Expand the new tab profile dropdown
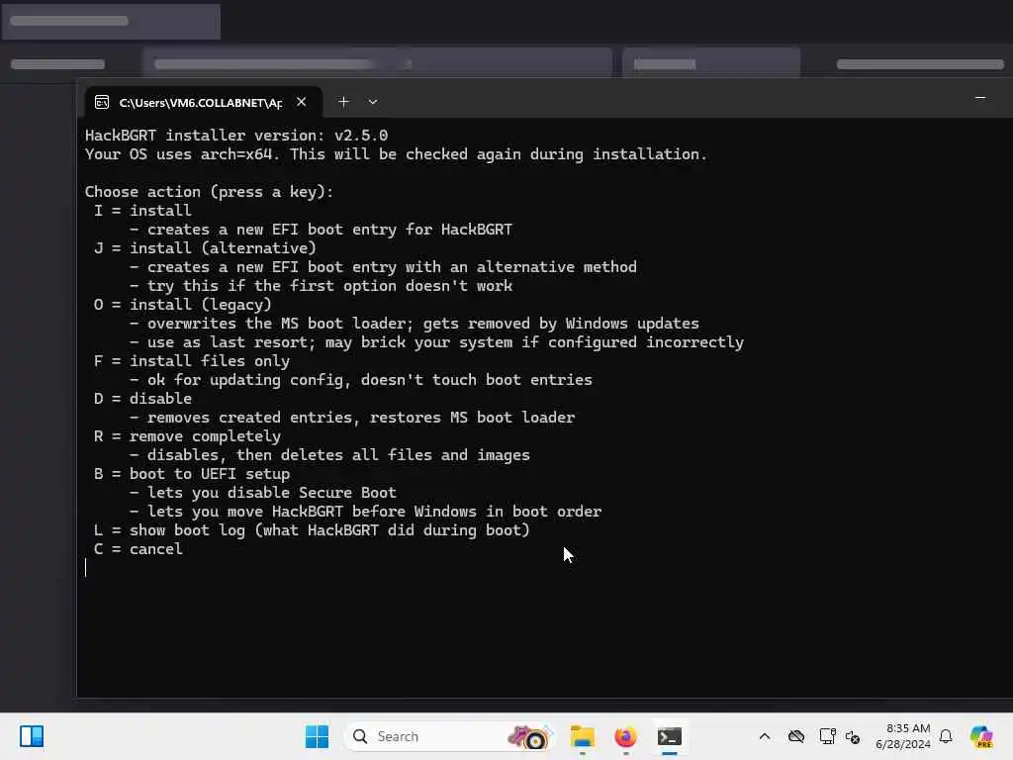This screenshot has width=1013, height=760. click(x=373, y=102)
